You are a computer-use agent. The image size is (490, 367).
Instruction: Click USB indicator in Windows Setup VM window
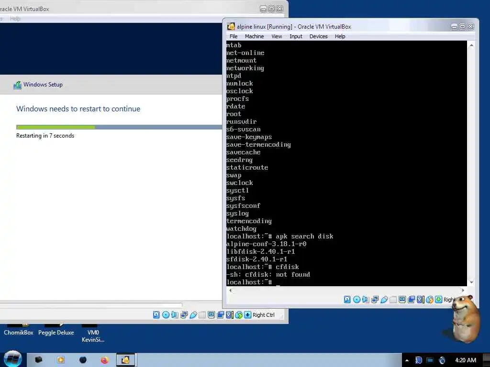(x=193, y=315)
